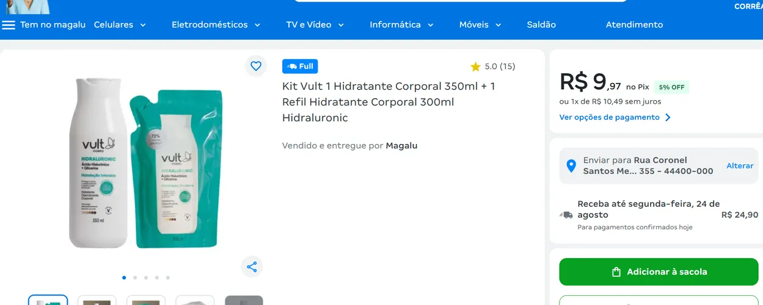The height and width of the screenshot is (305, 763).
Task: Open the Atendimento page
Action: click(x=634, y=25)
